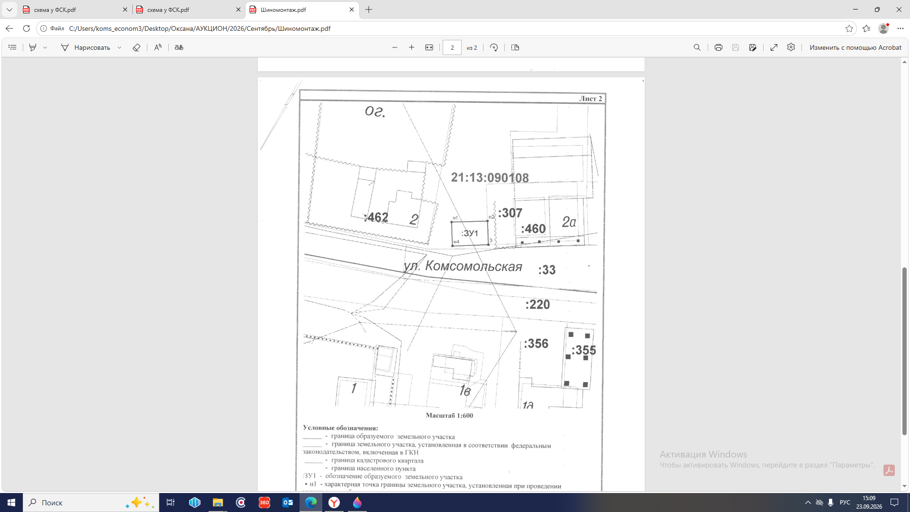910x512 pixels.
Task: Open PDF viewer settings gear
Action: 791,47
